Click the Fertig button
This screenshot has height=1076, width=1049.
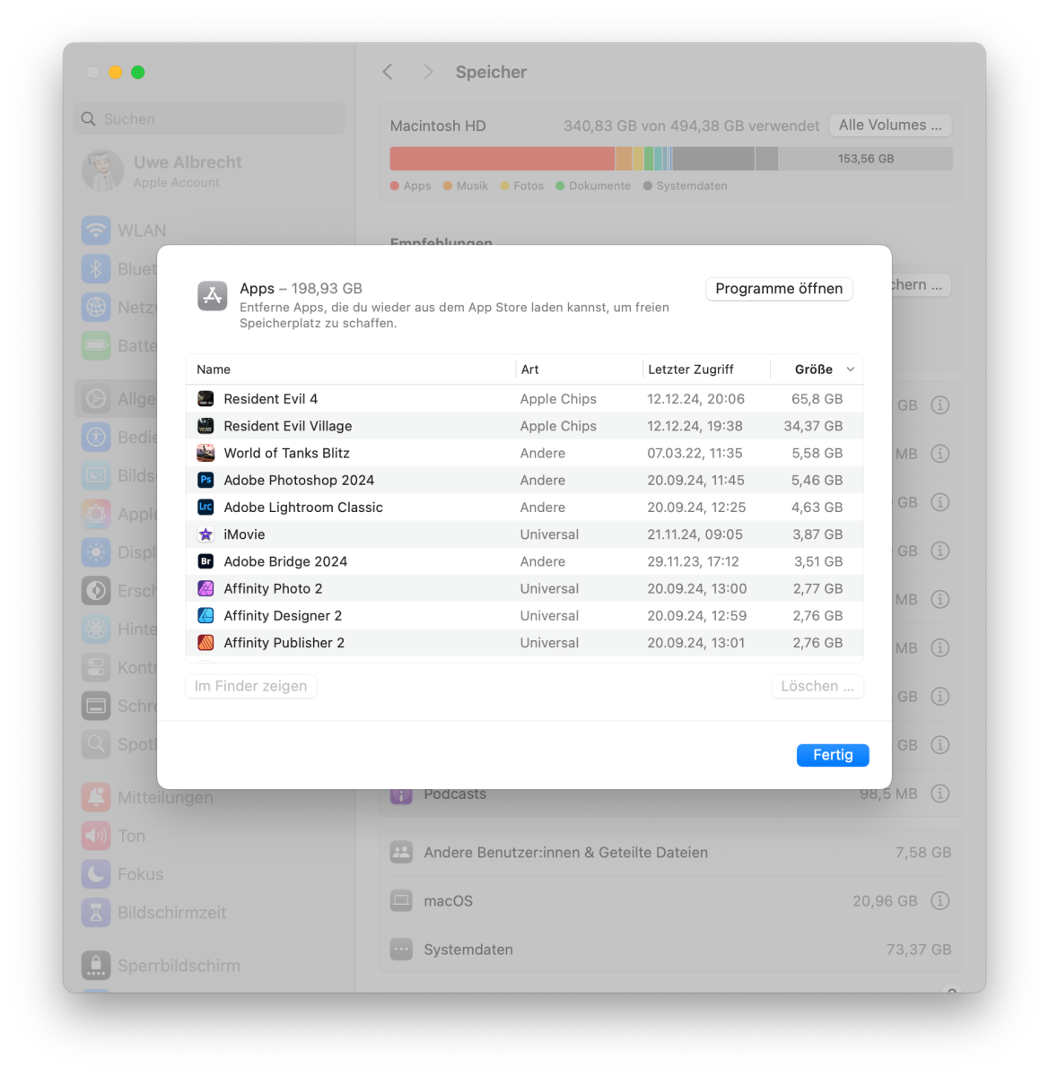tap(833, 755)
